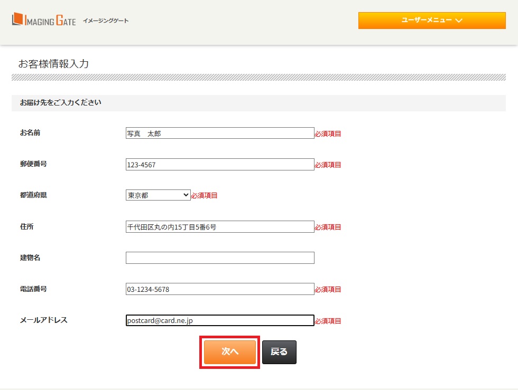Viewport: 518px width, 390px height.
Task: Expand the chevron arrow in ユーザーメニュー
Action: [x=459, y=21]
